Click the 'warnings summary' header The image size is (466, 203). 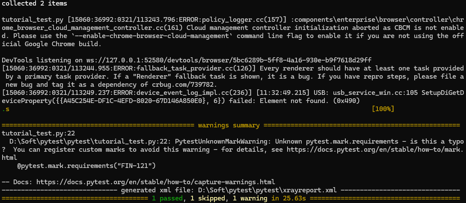click(229, 125)
